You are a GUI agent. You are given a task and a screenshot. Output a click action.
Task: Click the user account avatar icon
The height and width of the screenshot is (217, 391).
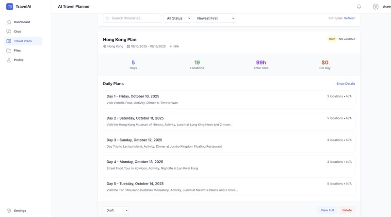(x=375, y=7)
